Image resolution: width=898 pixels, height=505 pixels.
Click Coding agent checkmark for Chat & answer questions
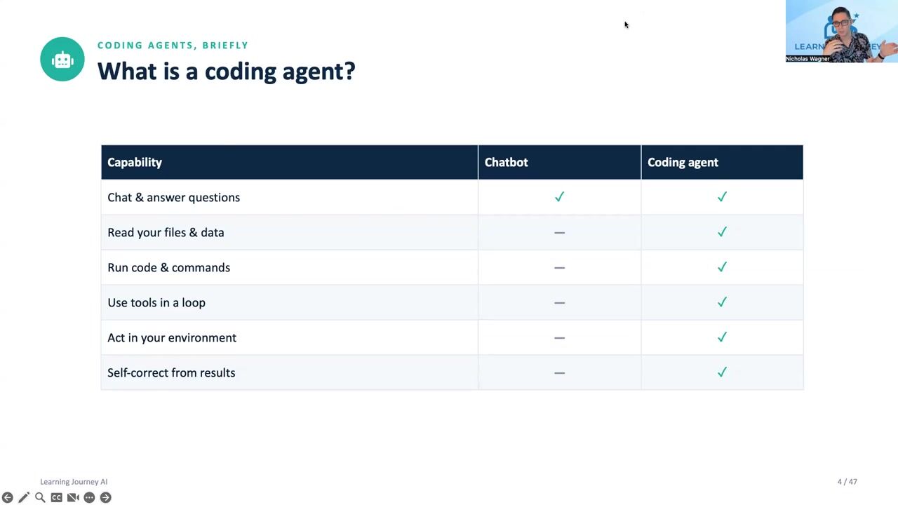(x=722, y=197)
